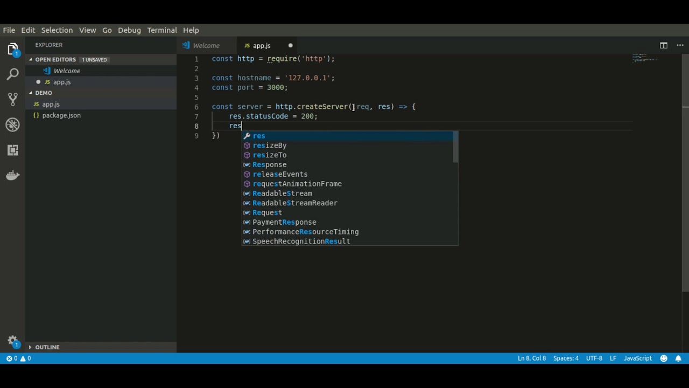
Task: Click the '1 UNSAVED' badge
Action: point(94,60)
